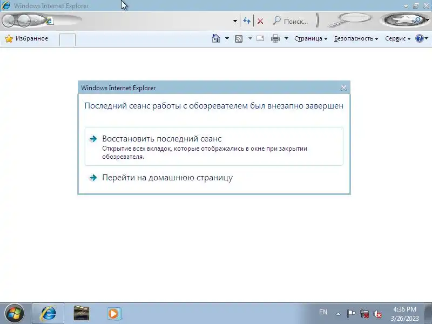Click the Read Mail envelope icon
The height and width of the screenshot is (324, 432).
[x=260, y=38]
